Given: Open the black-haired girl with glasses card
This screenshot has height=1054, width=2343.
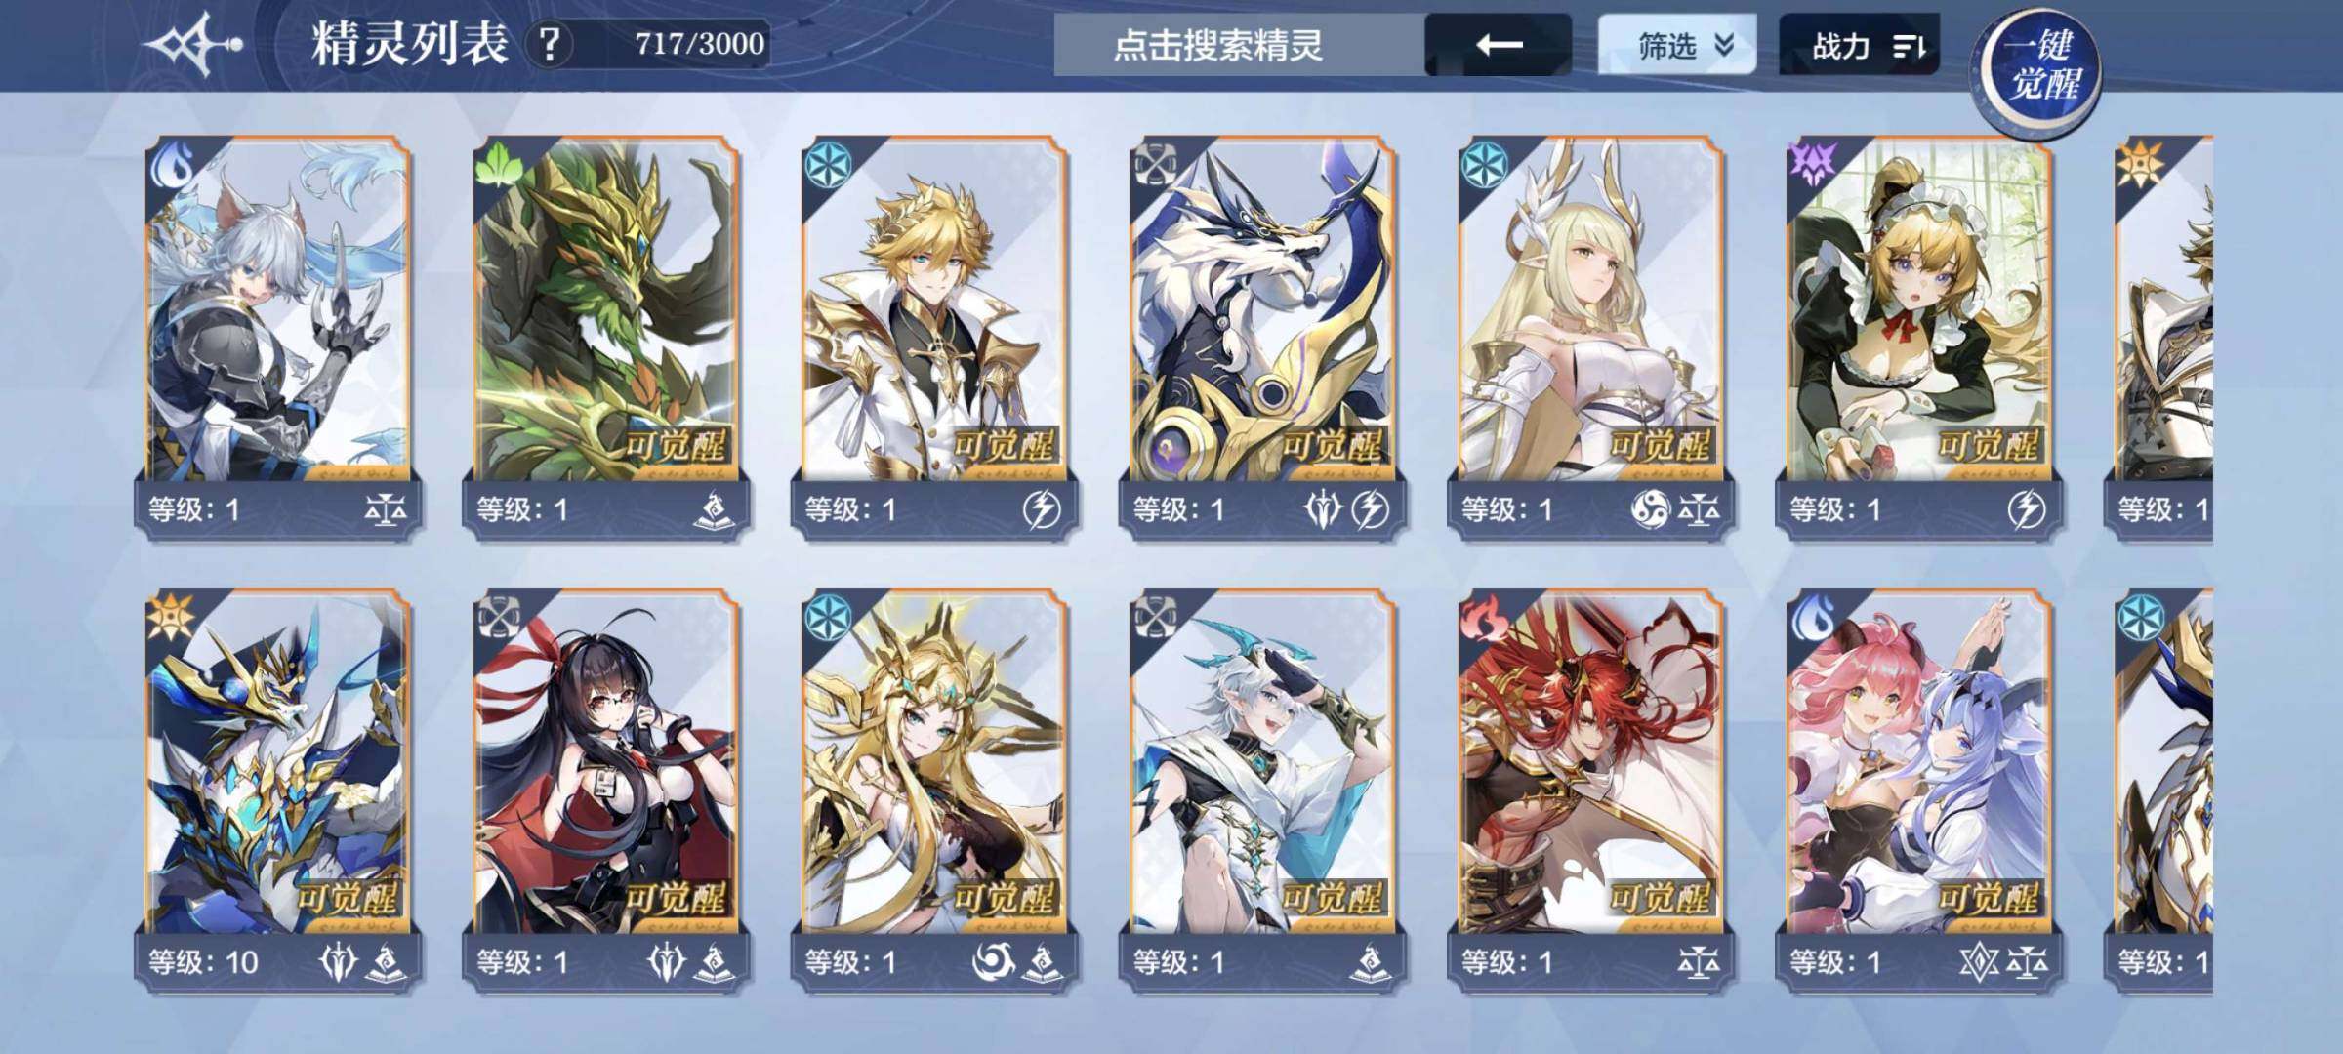Looking at the screenshot, I should click(x=606, y=791).
